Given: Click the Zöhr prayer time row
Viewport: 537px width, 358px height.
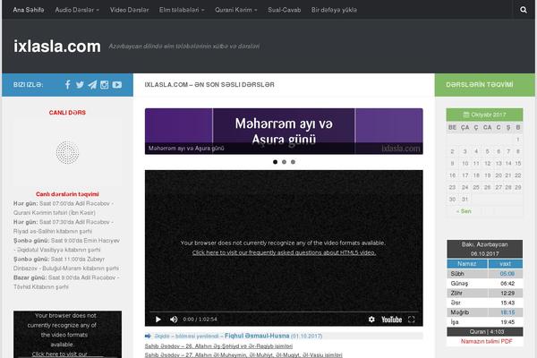Looking at the screenshot, I should tap(484, 293).
